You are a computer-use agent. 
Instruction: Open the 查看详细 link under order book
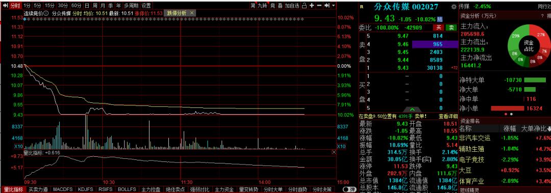tap(448, 116)
